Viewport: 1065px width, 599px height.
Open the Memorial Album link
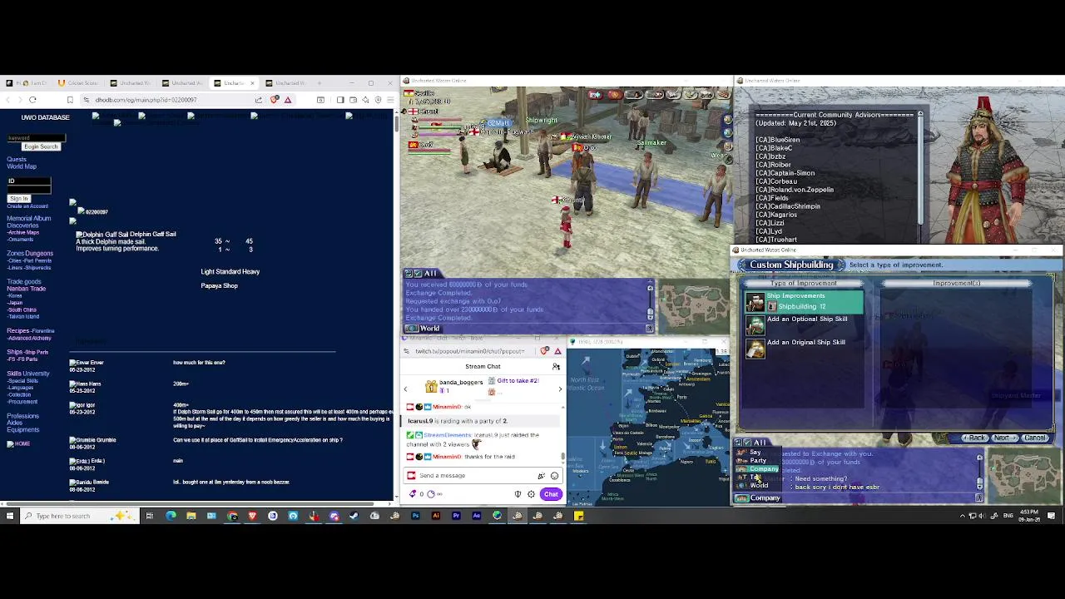(29, 219)
